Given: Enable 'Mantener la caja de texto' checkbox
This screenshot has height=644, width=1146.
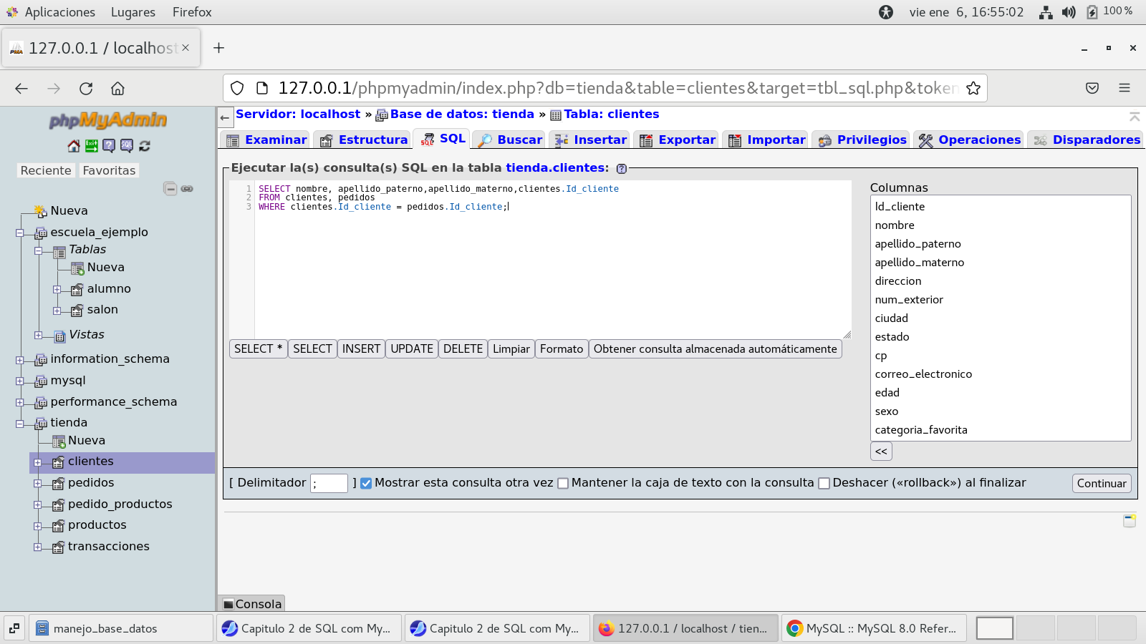Looking at the screenshot, I should [563, 483].
